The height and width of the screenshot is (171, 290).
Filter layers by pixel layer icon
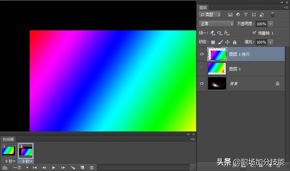pos(230,15)
